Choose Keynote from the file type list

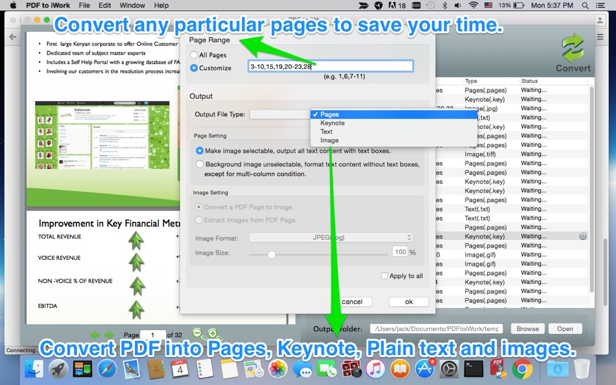(394, 123)
